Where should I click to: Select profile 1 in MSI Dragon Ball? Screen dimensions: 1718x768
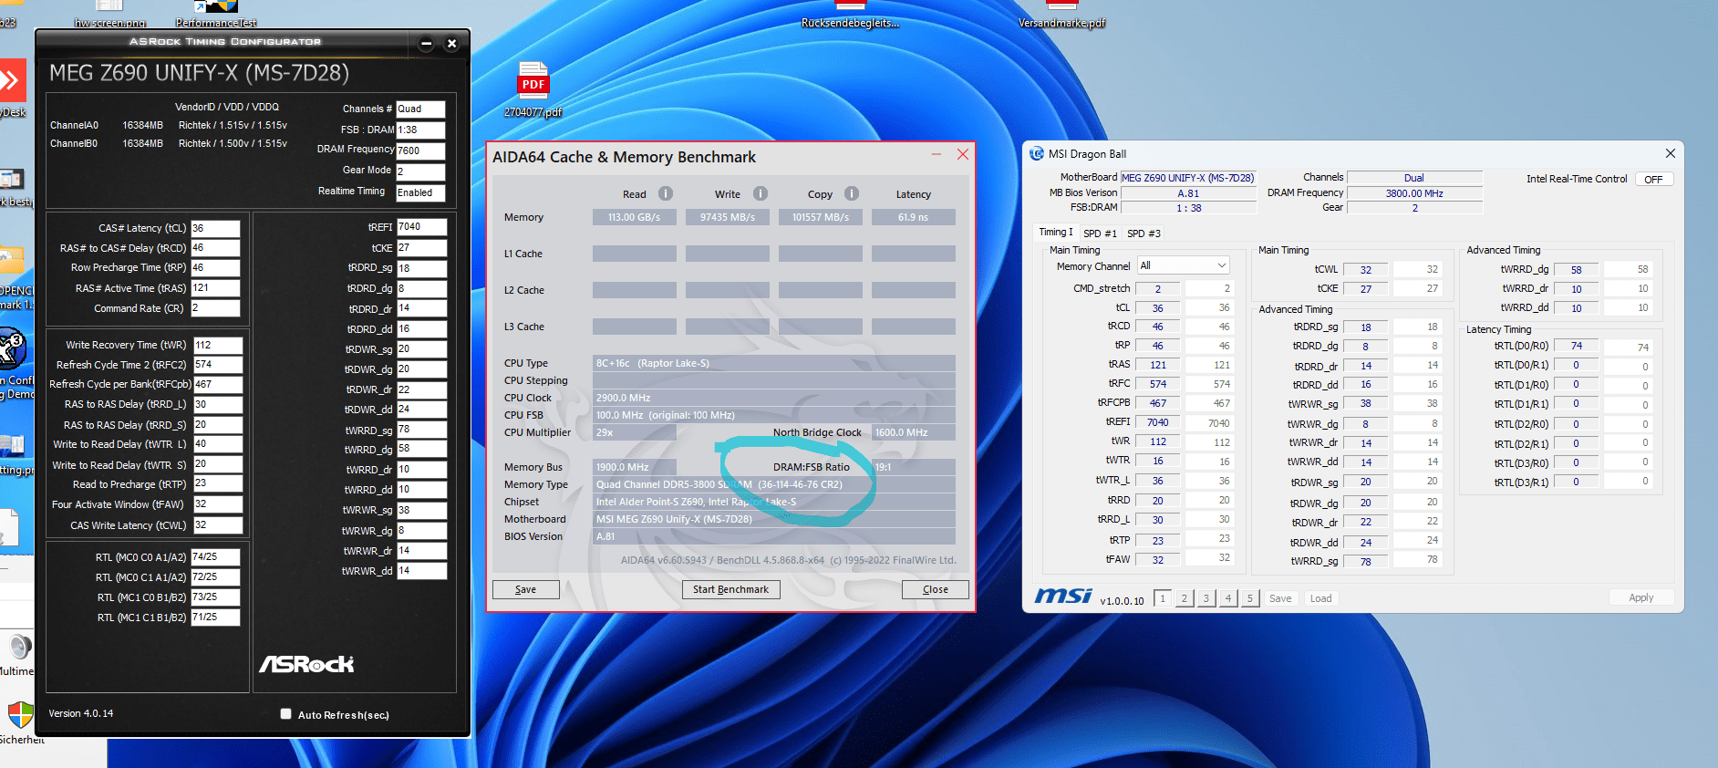click(1163, 598)
